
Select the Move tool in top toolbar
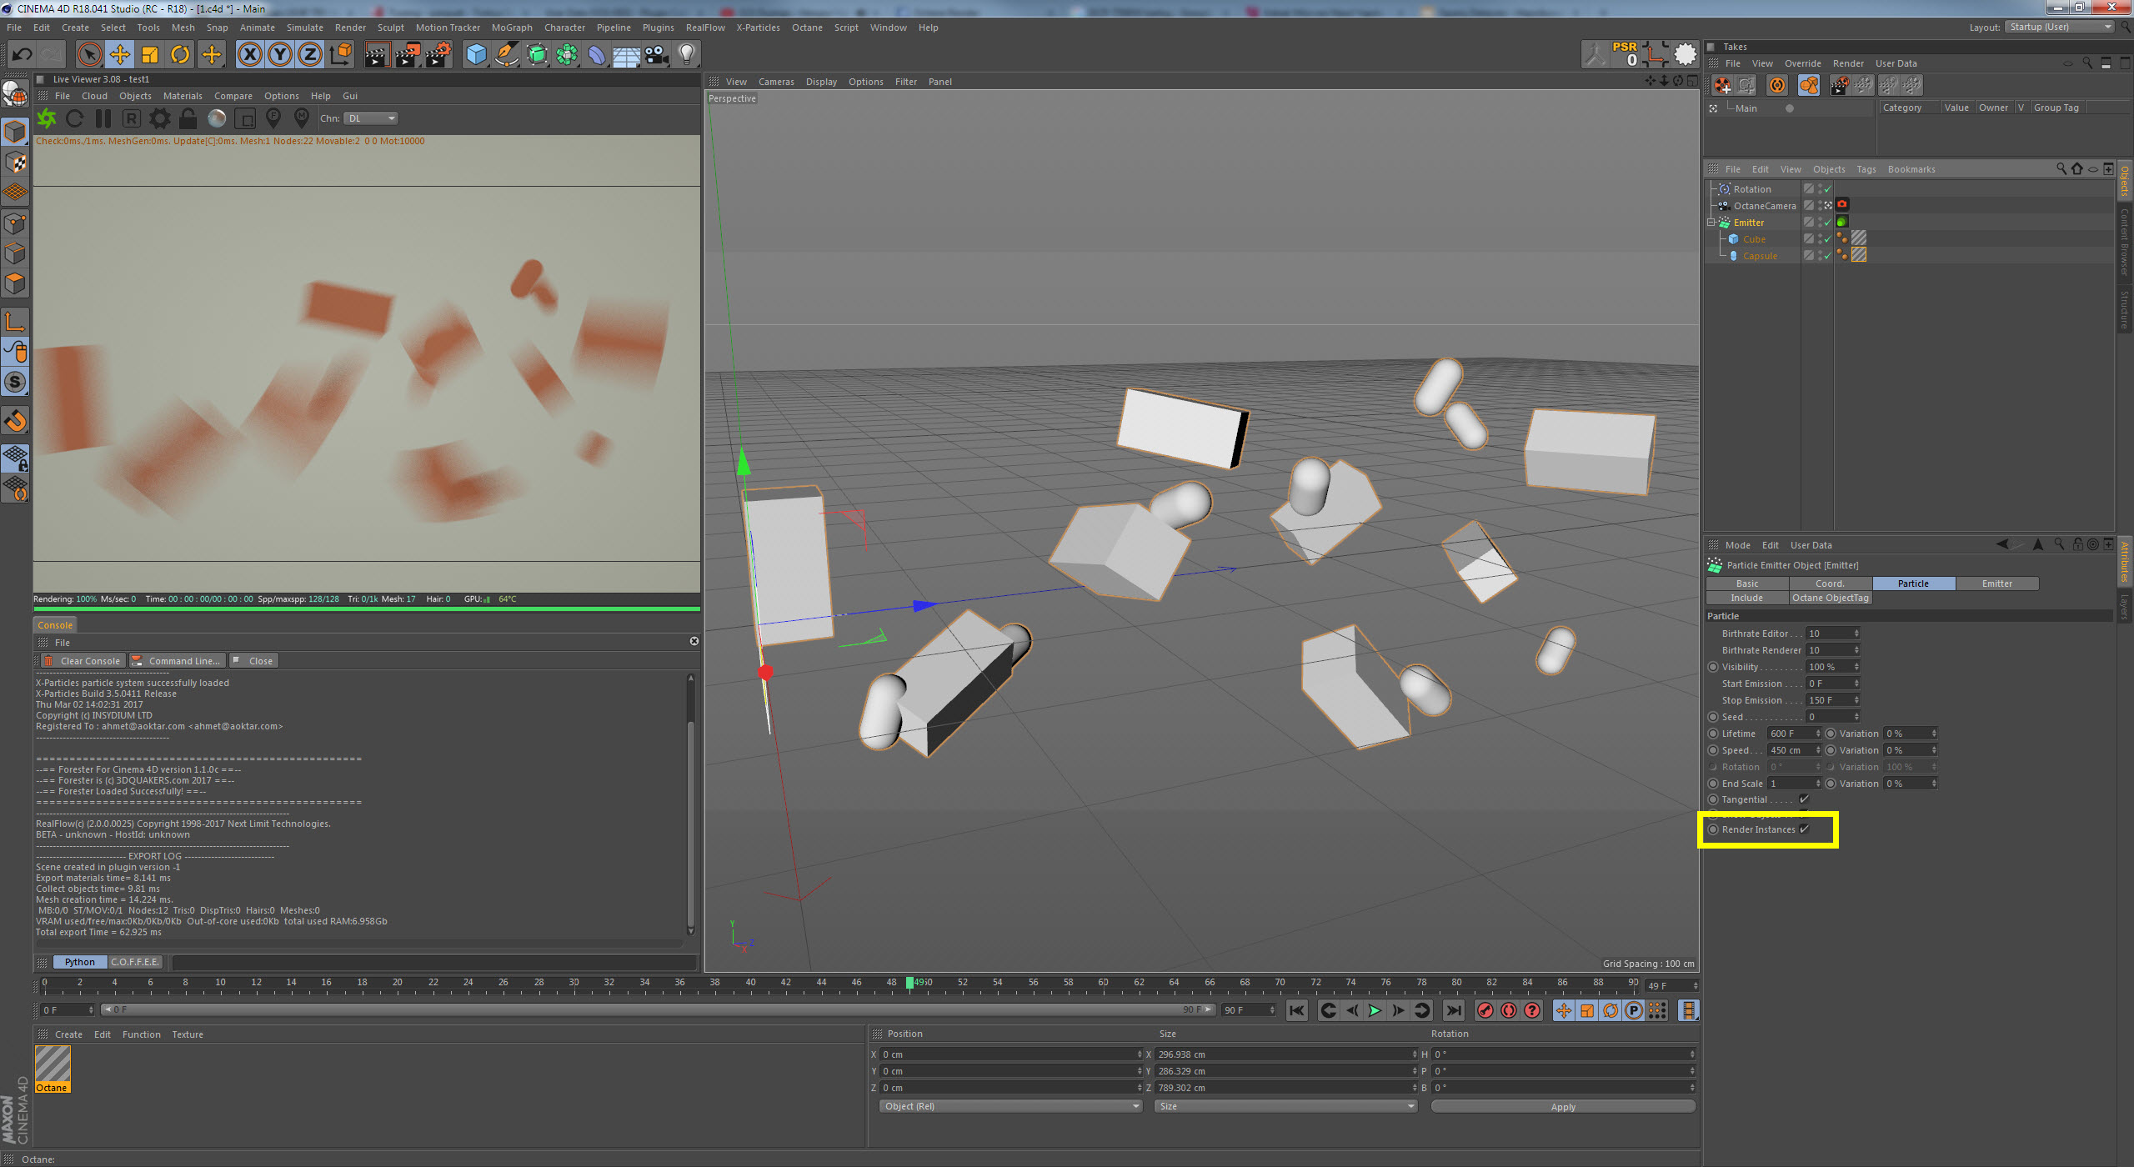119,55
